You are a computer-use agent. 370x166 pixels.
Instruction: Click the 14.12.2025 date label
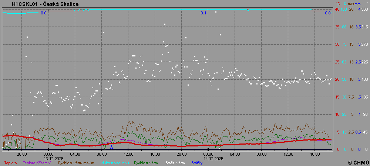pyautogui.click(x=213, y=158)
